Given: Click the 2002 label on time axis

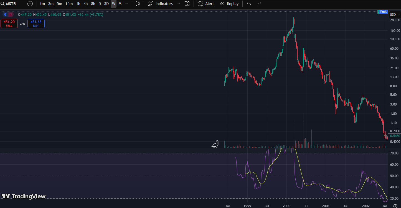Looking at the screenshot, I should click(366, 206).
